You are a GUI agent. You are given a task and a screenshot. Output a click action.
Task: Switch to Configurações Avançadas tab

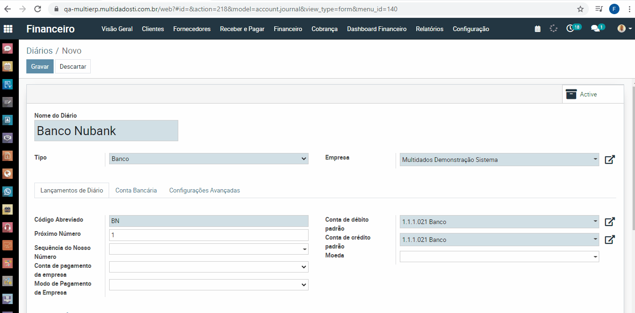coord(205,190)
